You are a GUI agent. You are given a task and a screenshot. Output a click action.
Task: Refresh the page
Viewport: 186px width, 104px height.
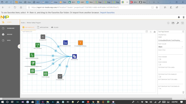pos(15,7)
